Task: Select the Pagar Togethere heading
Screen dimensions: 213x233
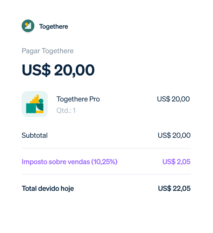Action: coord(48,51)
